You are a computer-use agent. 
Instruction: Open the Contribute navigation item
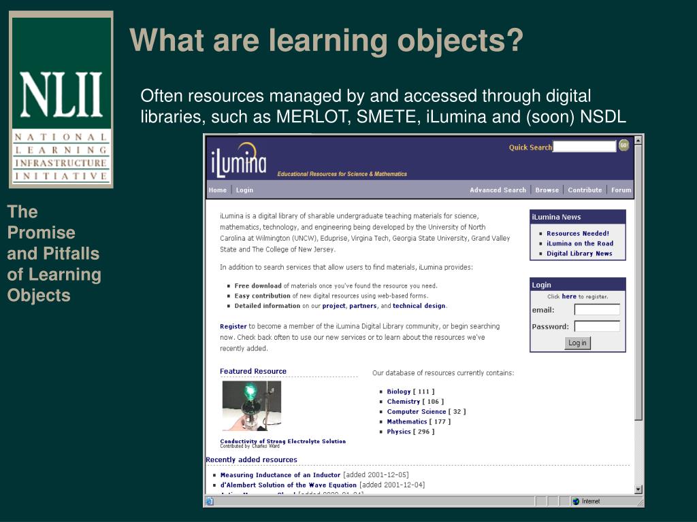click(x=585, y=190)
